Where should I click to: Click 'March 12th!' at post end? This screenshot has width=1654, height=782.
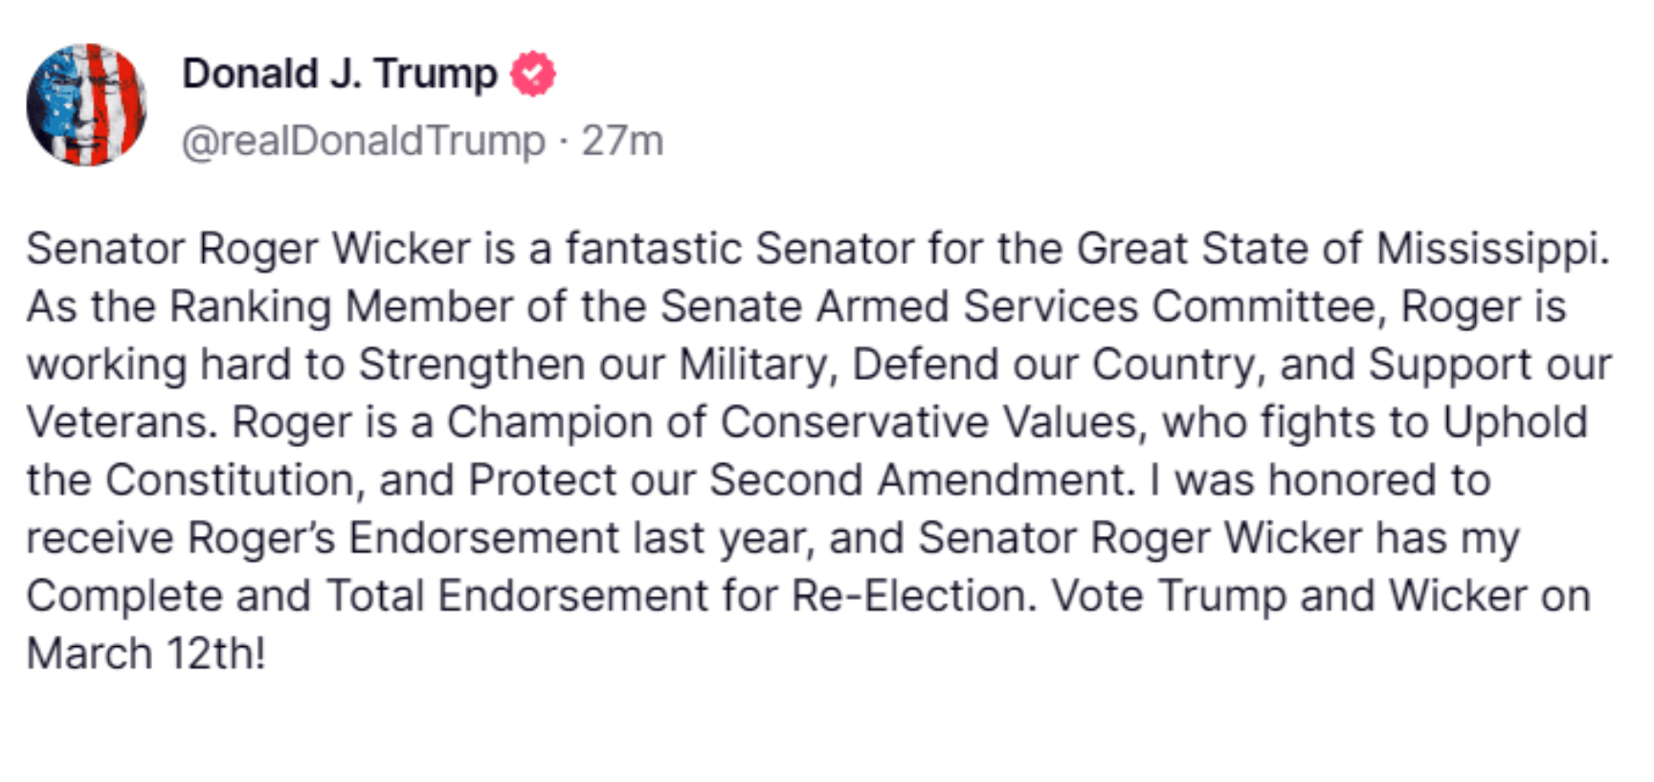(x=145, y=654)
